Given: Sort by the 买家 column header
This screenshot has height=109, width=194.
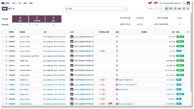Looking at the screenshot, I should point(72,32).
